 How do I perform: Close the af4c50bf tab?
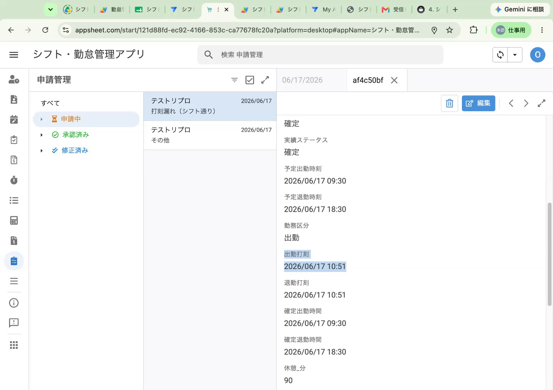394,80
